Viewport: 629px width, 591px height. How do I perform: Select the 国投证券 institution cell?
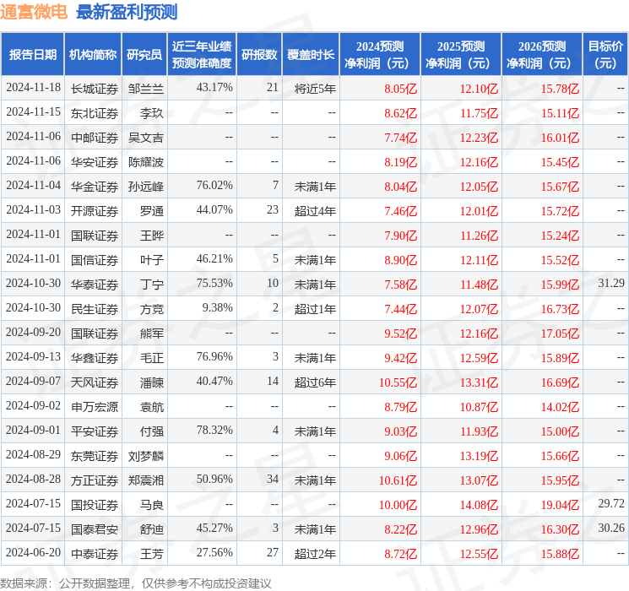pyautogui.click(x=95, y=505)
